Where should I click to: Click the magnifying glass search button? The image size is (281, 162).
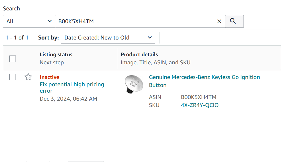(x=235, y=21)
